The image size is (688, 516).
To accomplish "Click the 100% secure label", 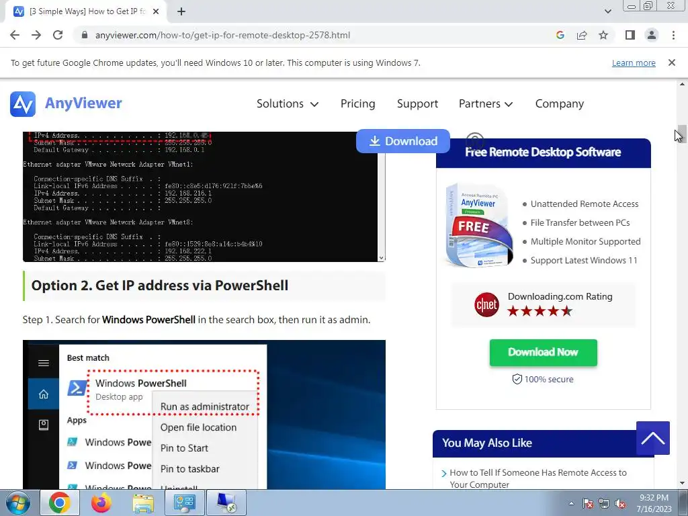I will (543, 379).
